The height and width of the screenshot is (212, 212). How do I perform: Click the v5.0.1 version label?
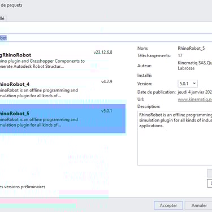[x=107, y=111]
